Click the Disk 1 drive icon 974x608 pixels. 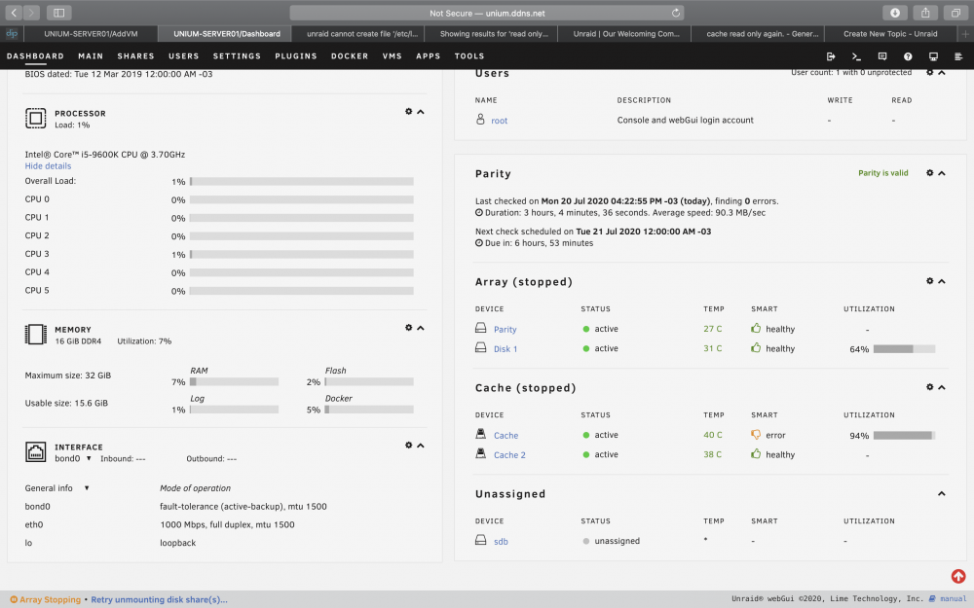(x=481, y=348)
